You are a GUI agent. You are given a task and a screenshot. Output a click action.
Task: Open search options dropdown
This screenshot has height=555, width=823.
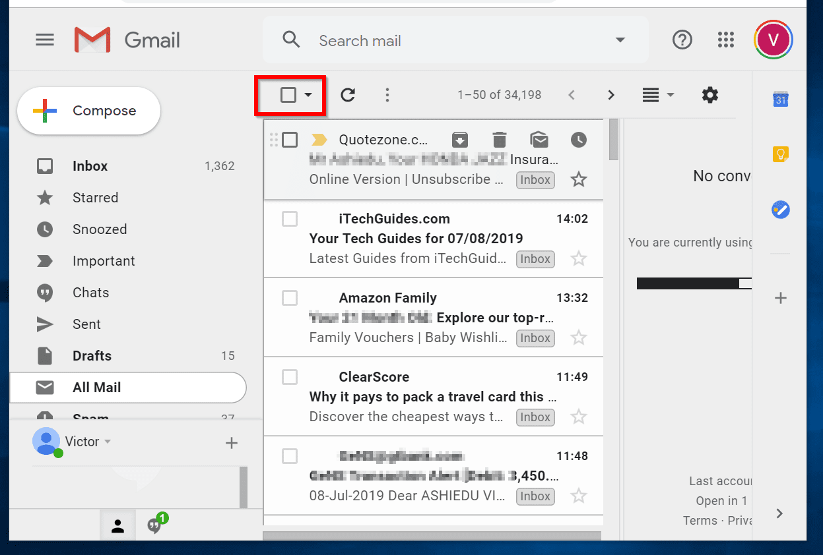pos(620,40)
